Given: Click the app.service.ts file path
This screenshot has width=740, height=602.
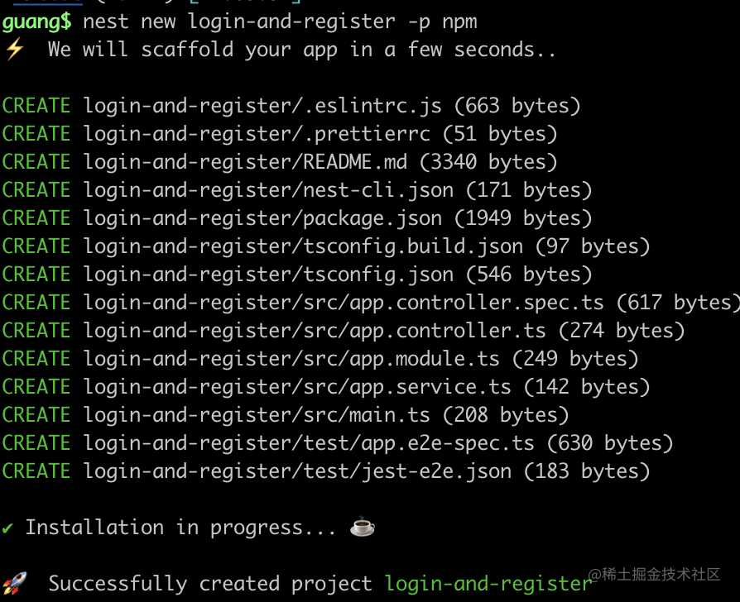Looking at the screenshot, I should click(x=297, y=387).
